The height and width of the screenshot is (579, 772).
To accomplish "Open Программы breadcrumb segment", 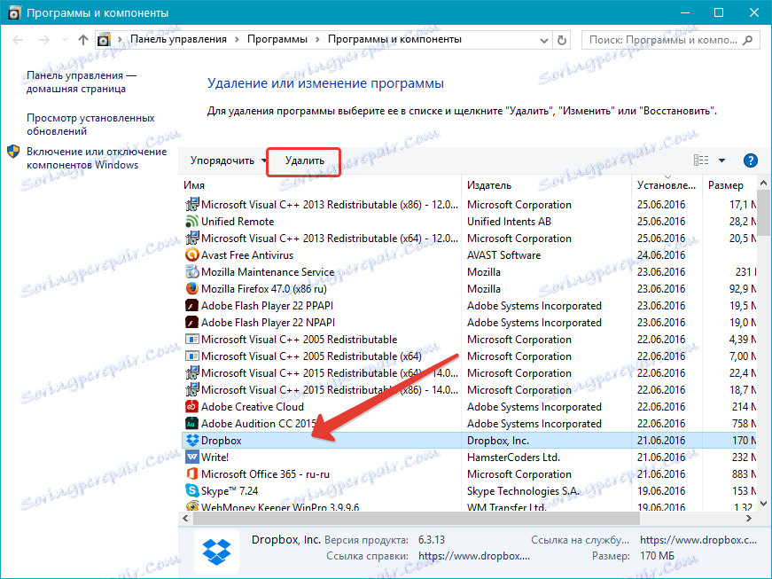I will [x=277, y=39].
